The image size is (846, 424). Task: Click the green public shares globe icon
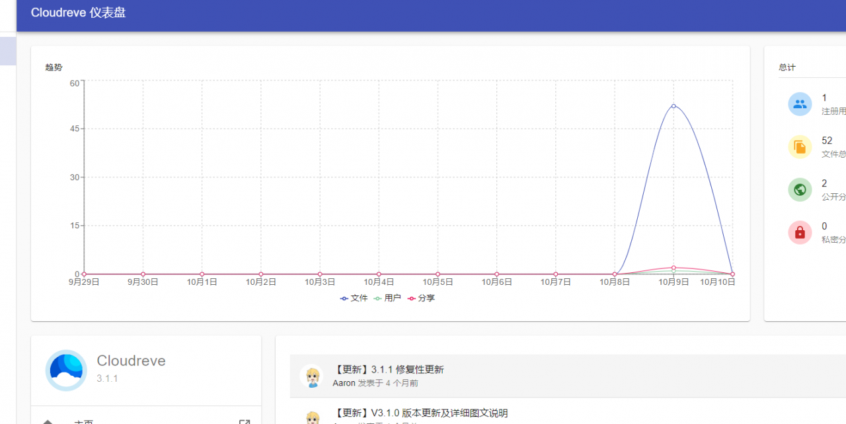pos(800,190)
